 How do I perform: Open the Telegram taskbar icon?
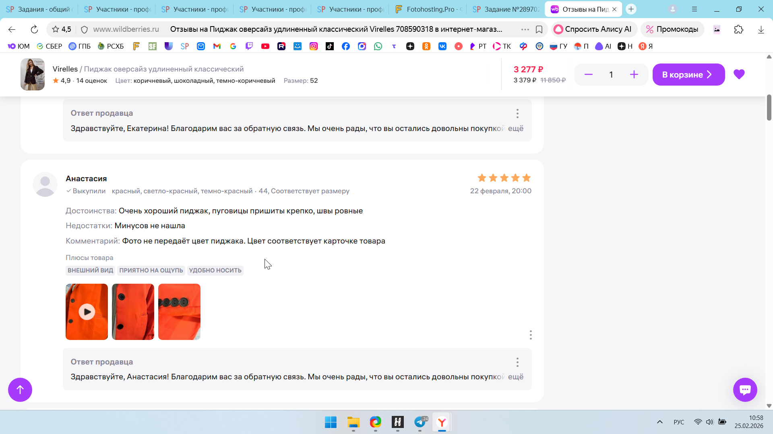(420, 422)
